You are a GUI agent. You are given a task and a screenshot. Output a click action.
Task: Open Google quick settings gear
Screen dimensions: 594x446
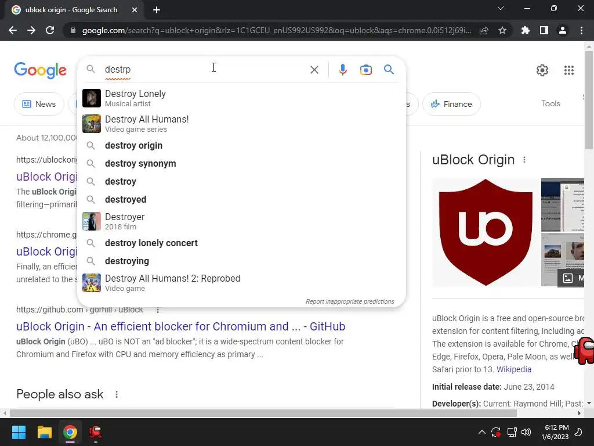pos(542,70)
